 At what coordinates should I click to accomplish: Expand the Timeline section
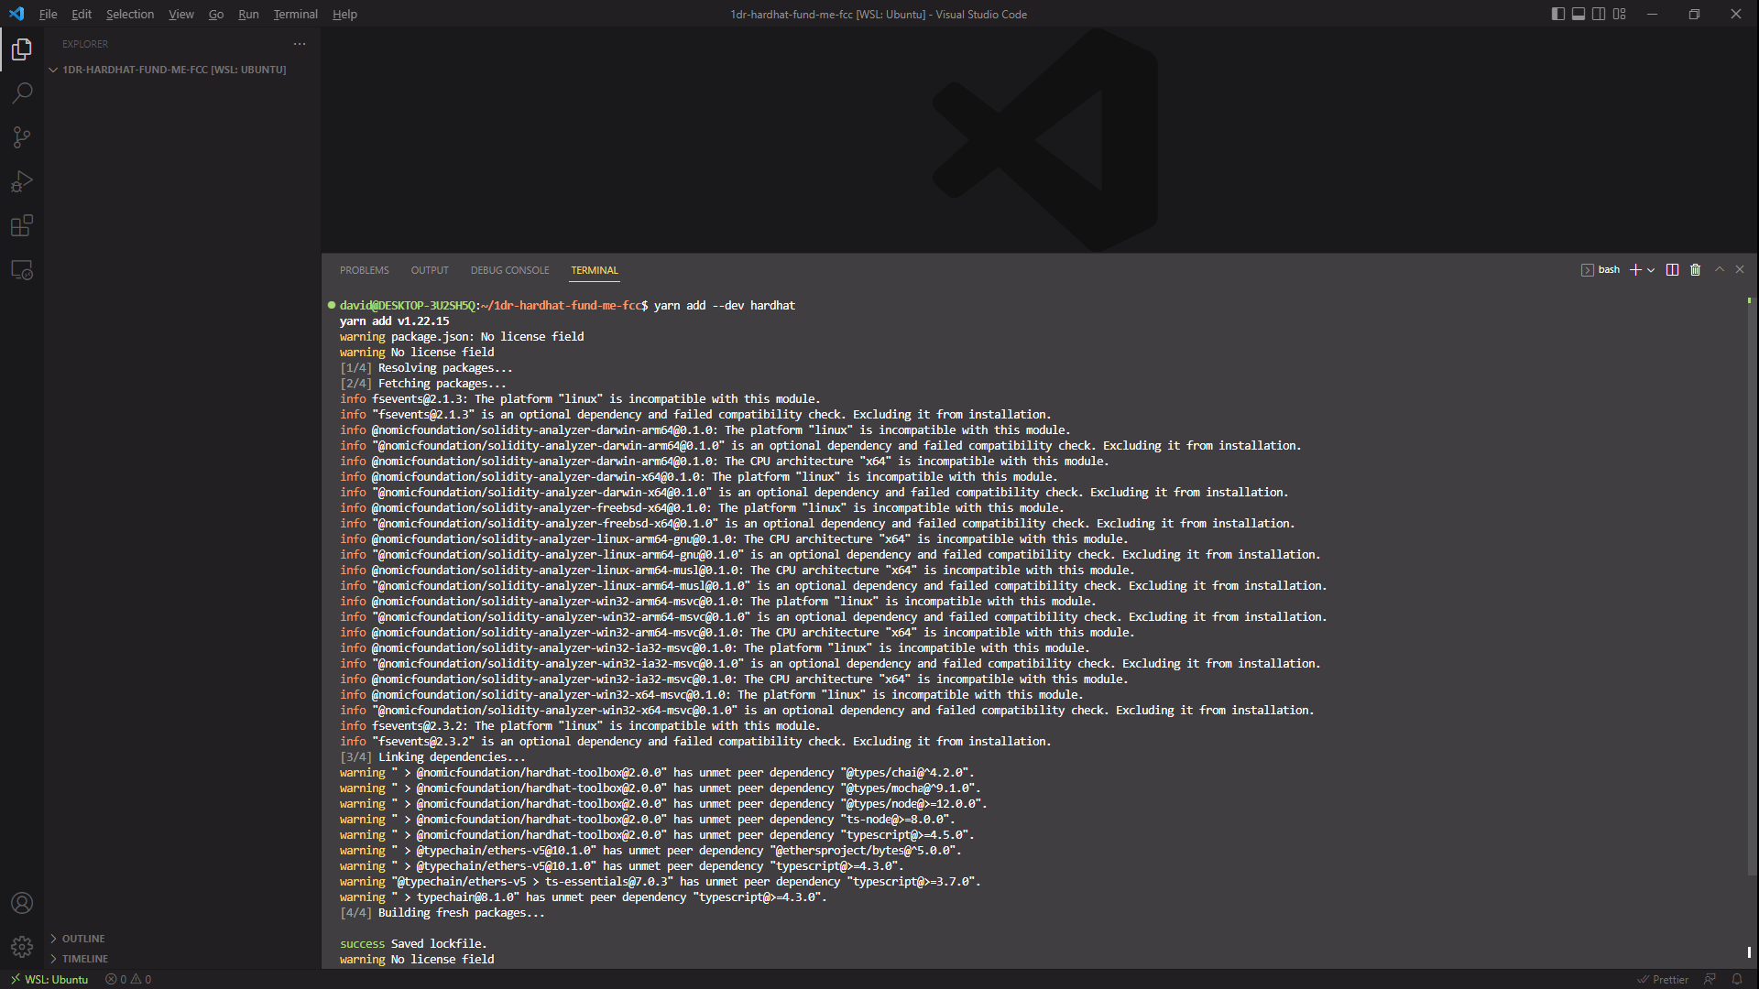tap(84, 959)
